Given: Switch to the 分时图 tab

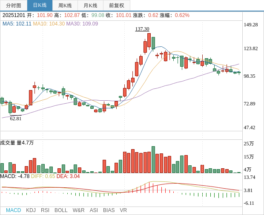Looking at the screenshot, I should click(14, 6).
